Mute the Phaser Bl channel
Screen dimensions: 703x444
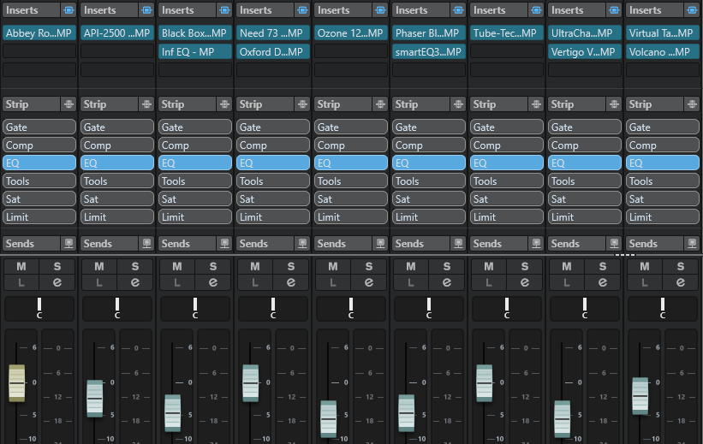click(411, 267)
